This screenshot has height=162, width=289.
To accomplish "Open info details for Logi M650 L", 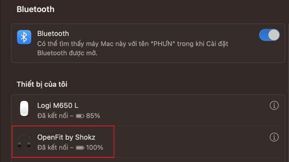I will tap(274, 105).
